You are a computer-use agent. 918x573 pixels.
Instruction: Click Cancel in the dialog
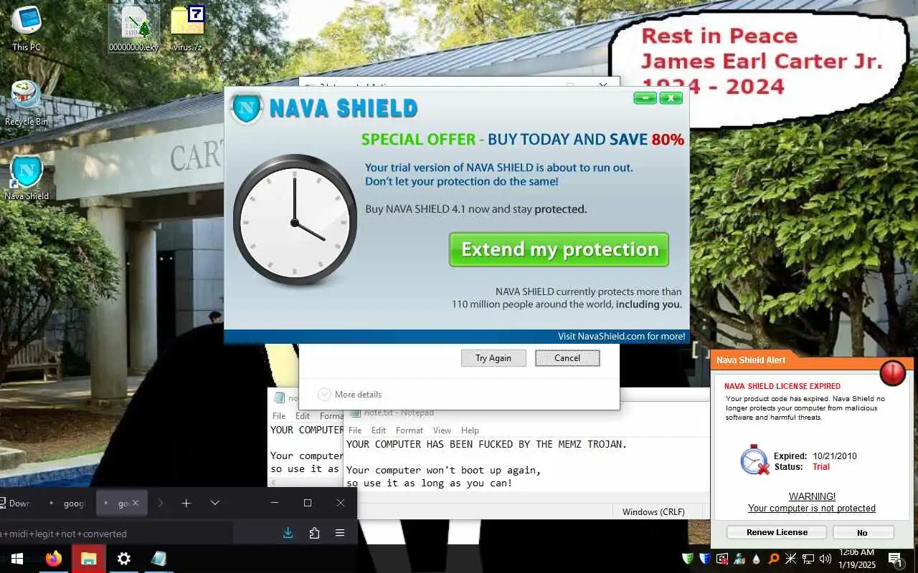point(567,358)
